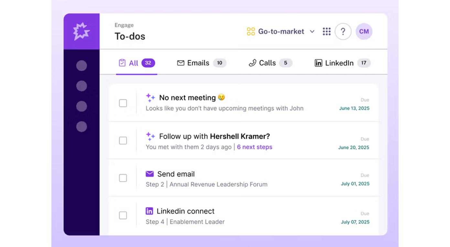Image resolution: width=450 pixels, height=247 pixels.
Task: Click purple envelope icon of Send email
Action: tap(150, 174)
